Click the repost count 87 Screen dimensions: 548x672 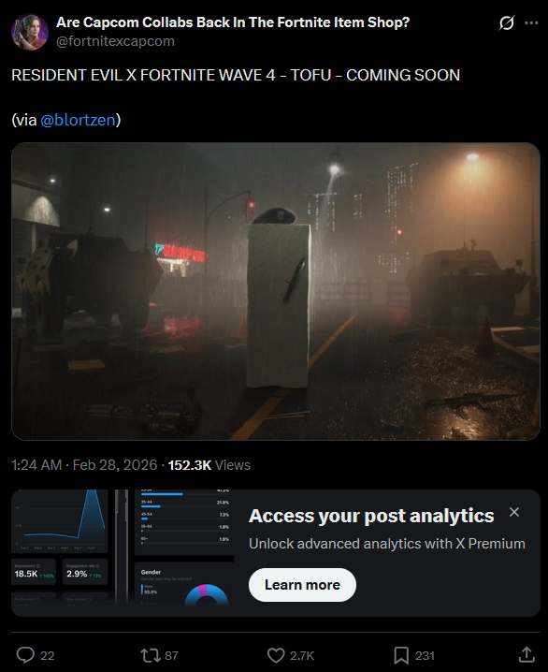[x=171, y=656]
